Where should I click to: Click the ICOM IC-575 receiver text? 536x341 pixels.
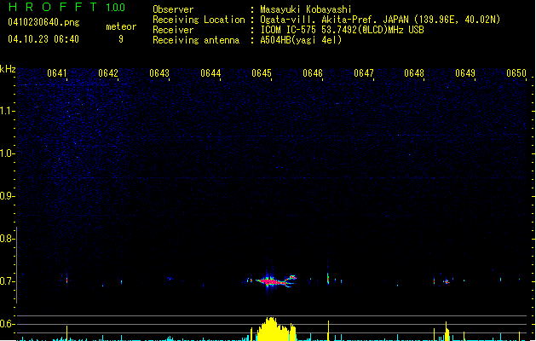point(342,30)
